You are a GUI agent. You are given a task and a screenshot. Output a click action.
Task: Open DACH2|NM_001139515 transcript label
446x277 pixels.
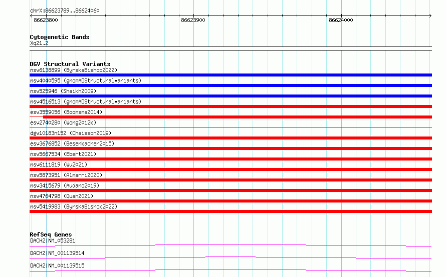[x=57, y=265]
